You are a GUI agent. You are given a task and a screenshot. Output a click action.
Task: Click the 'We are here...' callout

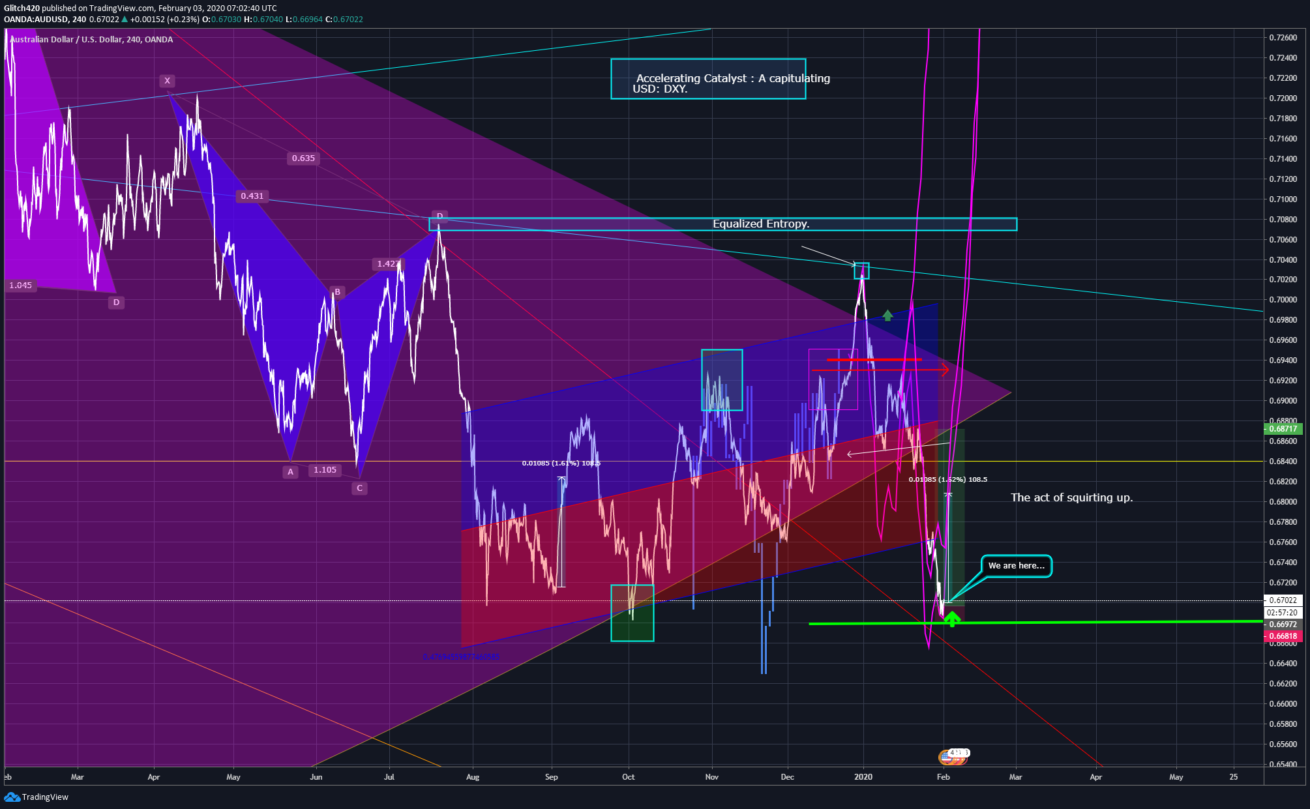[1016, 566]
